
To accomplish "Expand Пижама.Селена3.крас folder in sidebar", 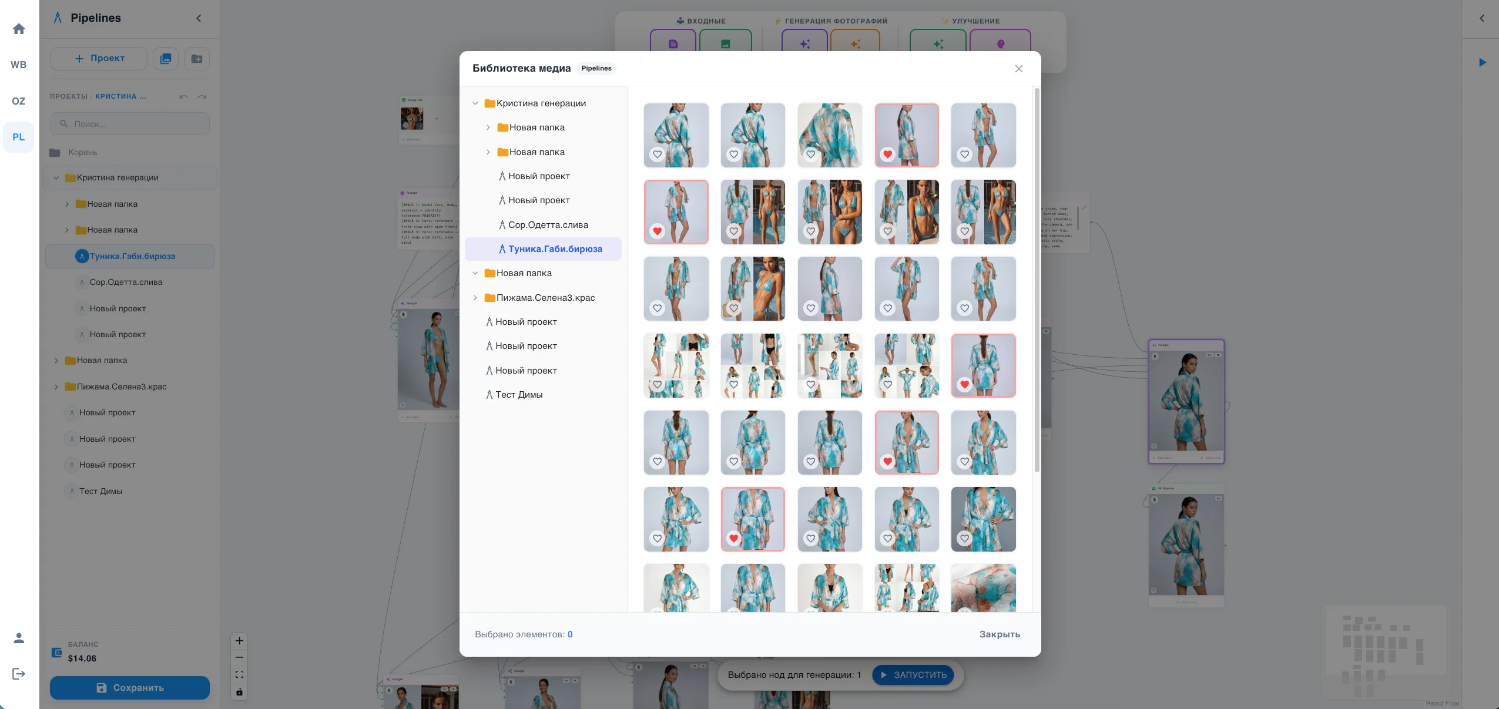I will pos(56,387).
